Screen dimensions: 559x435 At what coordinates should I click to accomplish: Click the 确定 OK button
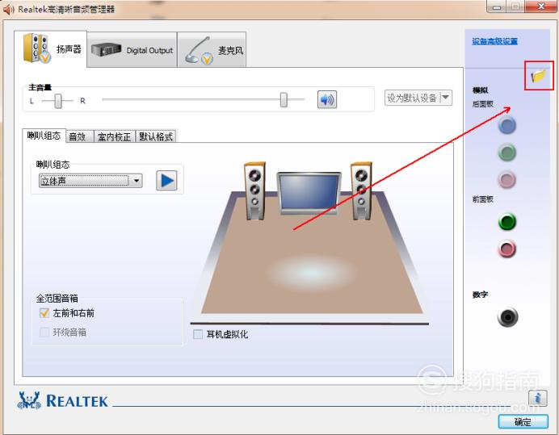click(523, 422)
